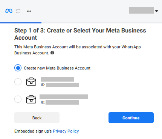Click the second briefcase business icon
This screenshot has height=139, width=162.
click(x=31, y=99)
